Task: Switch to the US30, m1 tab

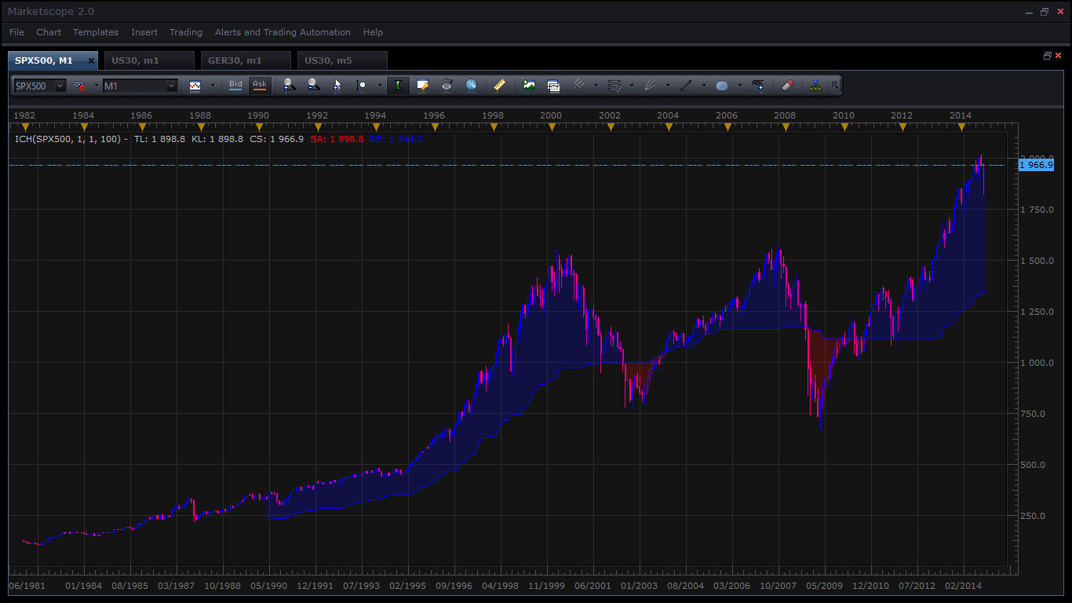Action: click(149, 60)
